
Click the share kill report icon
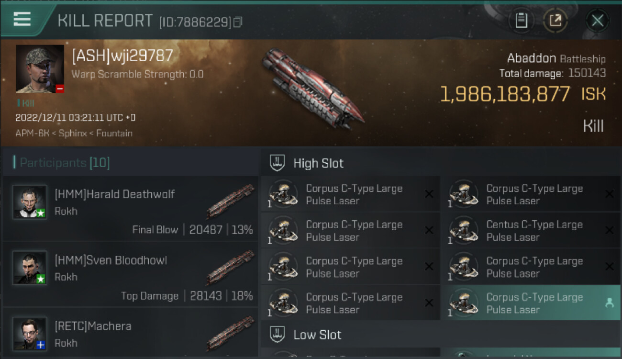[x=555, y=21]
